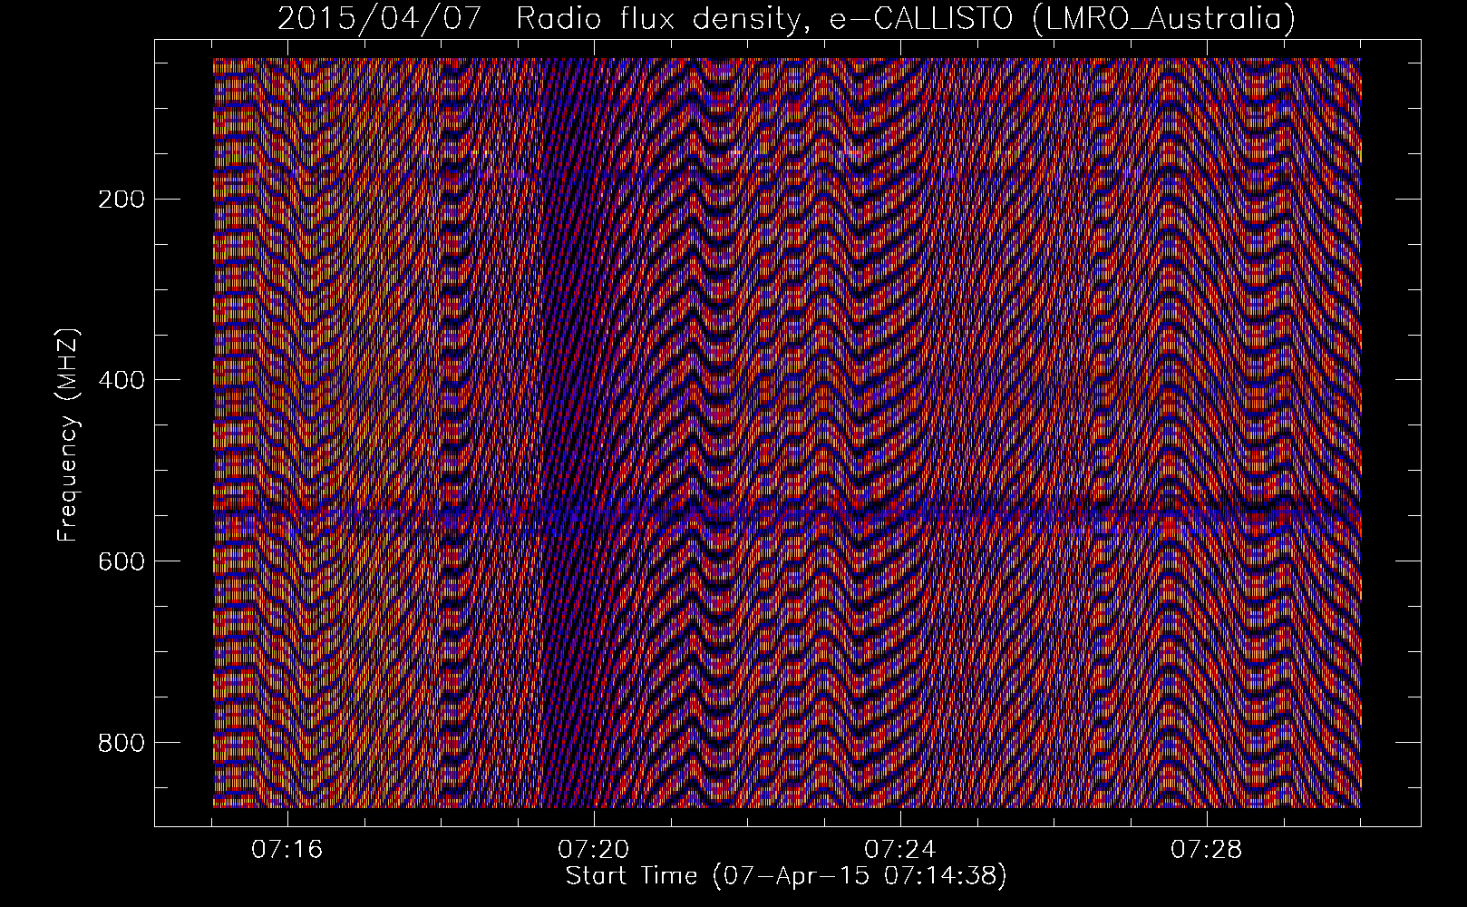Viewport: 1467px width, 907px height.
Task: Click the 200 frequency tick label
Action: point(121,199)
